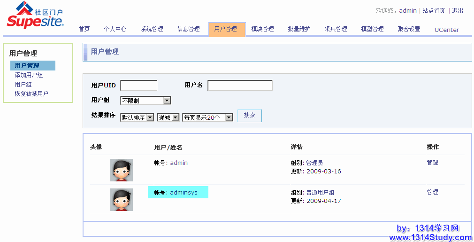474x242 pixels.
Task: Focus the 用户UID input field
Action: (x=138, y=86)
